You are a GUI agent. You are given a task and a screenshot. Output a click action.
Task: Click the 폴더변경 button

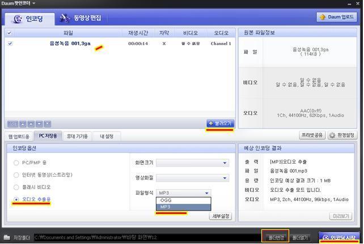[x=276, y=238]
